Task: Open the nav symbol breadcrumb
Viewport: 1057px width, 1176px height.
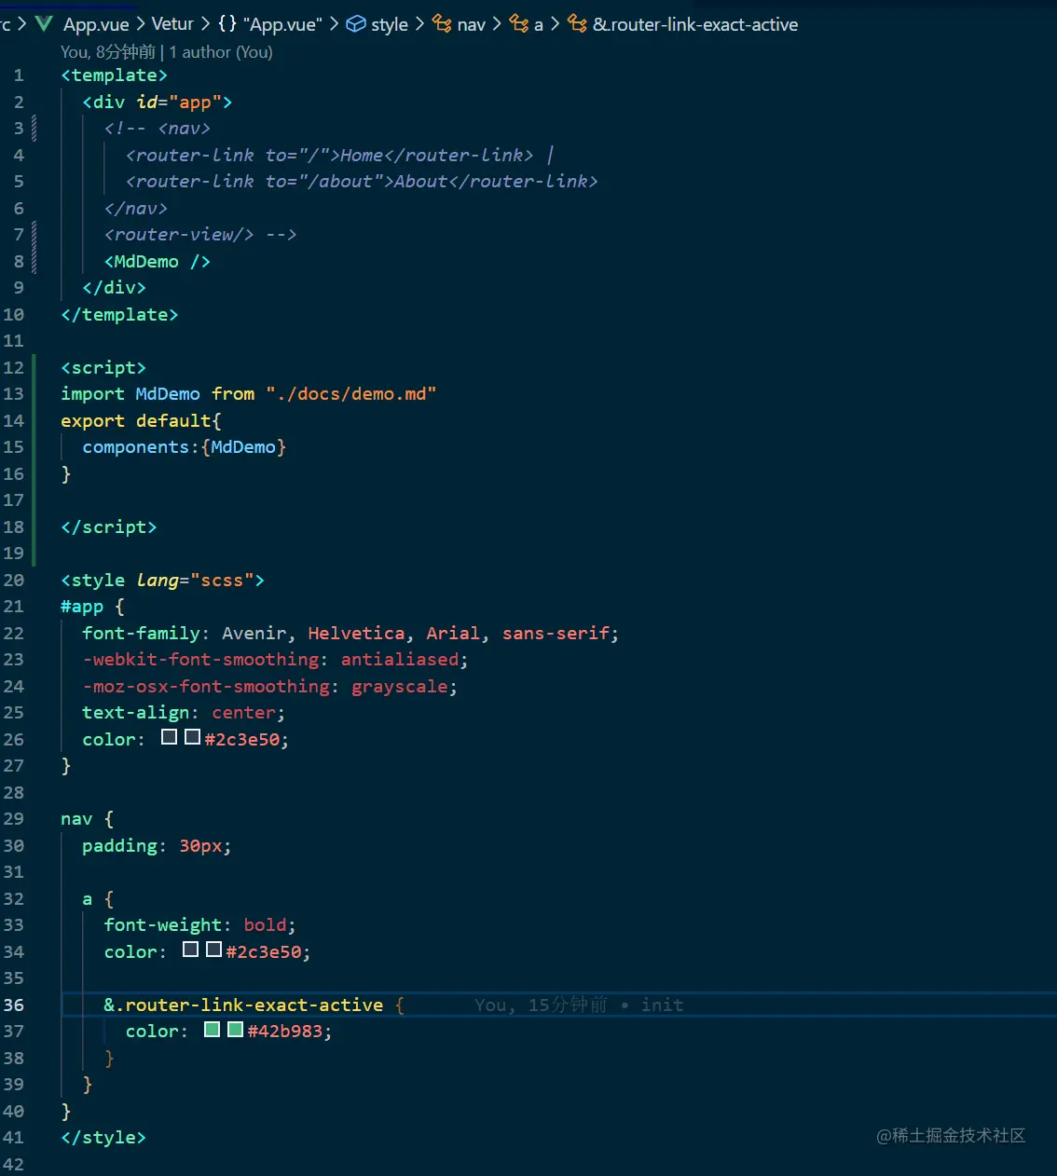Action: pyautogui.click(x=459, y=24)
